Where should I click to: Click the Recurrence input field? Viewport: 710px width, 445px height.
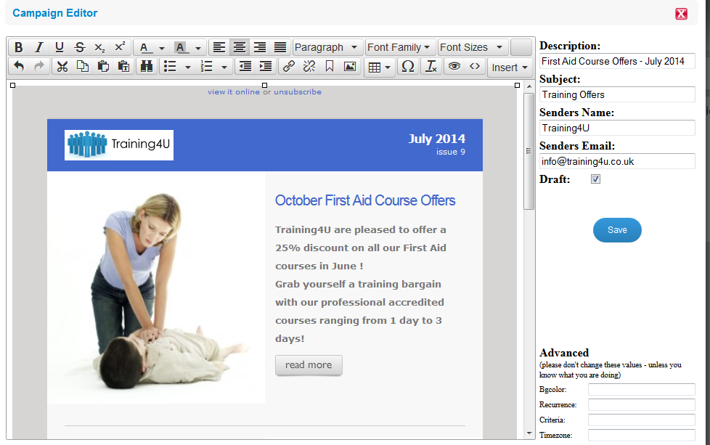(x=641, y=404)
